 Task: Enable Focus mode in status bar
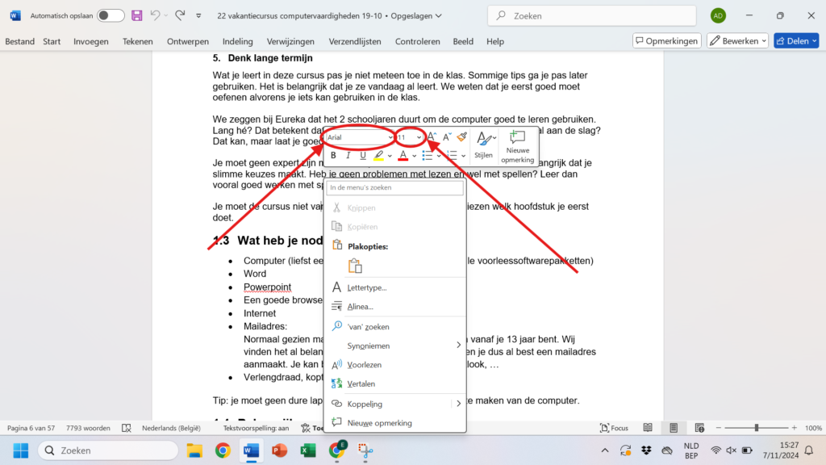(x=614, y=428)
